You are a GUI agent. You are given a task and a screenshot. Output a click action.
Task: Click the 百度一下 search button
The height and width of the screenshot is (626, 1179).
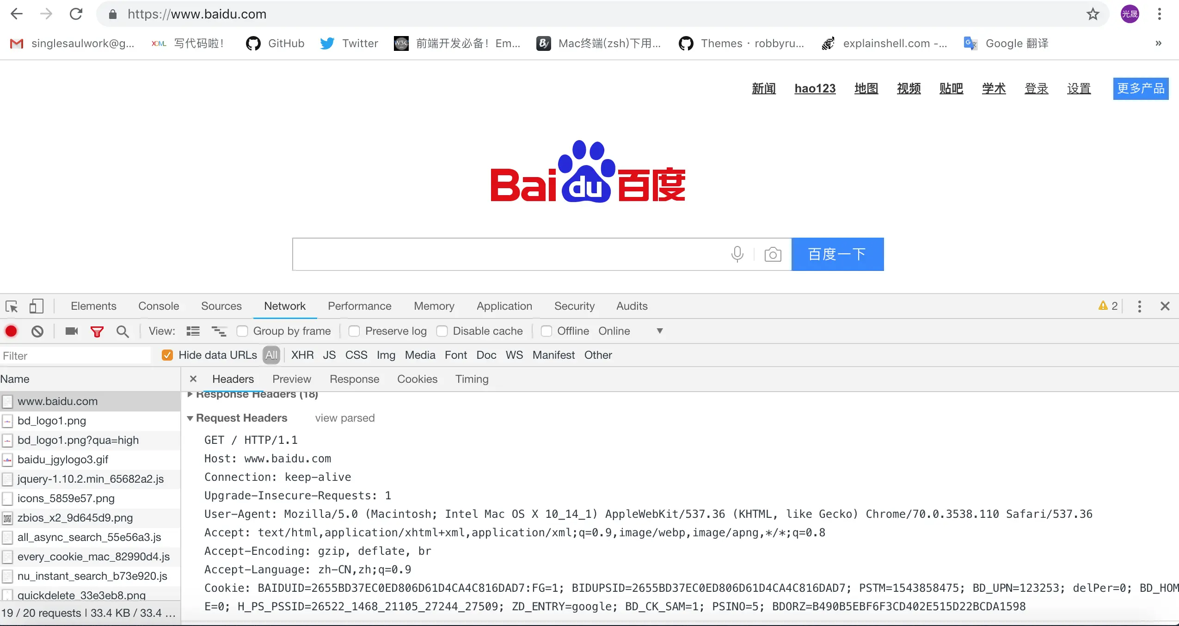pyautogui.click(x=837, y=254)
